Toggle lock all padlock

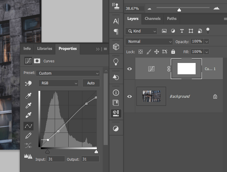pos(173,52)
